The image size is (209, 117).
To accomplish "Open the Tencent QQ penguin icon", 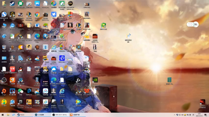I will (x=21, y=70).
